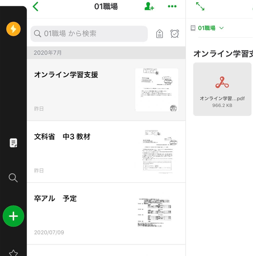Open the tag filter icon

pos(159,34)
